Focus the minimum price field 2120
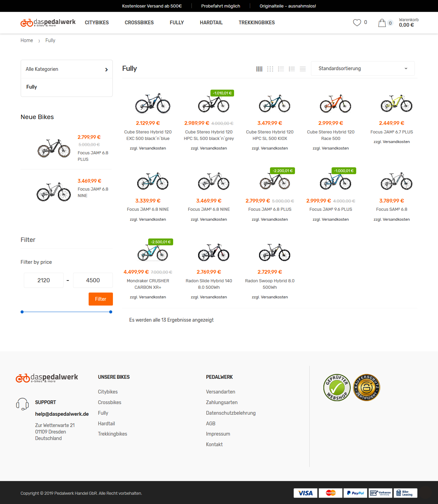The height and width of the screenshot is (504, 438). tap(44, 280)
